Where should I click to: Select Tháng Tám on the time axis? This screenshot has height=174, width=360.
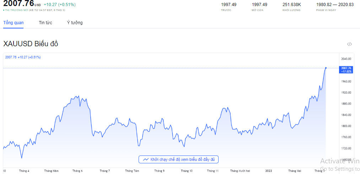pyautogui.click(x=131, y=171)
